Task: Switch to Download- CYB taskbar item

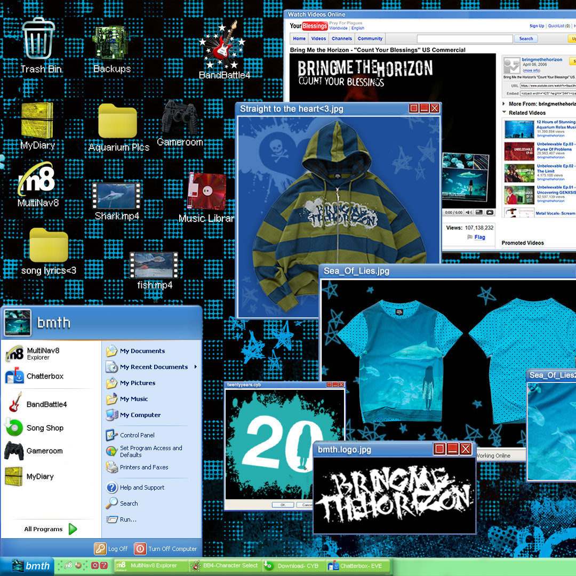Action: click(293, 566)
